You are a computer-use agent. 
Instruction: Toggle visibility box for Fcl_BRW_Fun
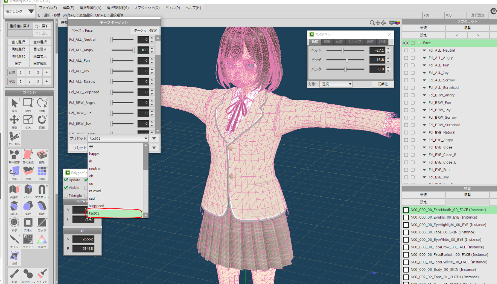pyautogui.click(x=406, y=103)
